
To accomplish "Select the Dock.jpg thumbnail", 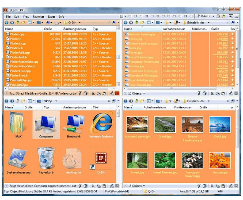I will [x=220, y=127].
